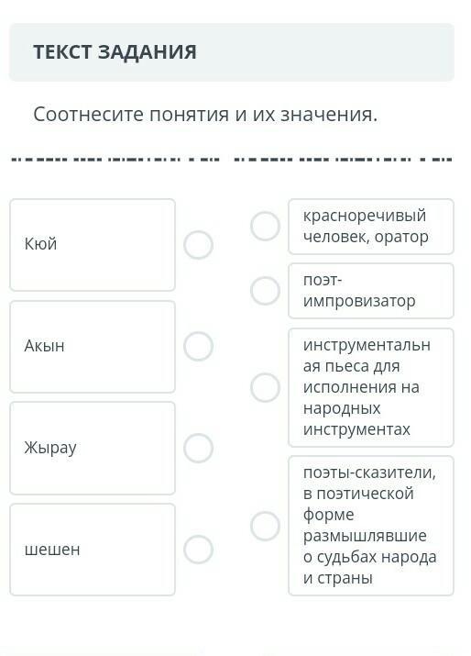Click the поэт-импровизатор answer box
Image resolution: width=471 pixels, height=656 pixels.
point(371,291)
